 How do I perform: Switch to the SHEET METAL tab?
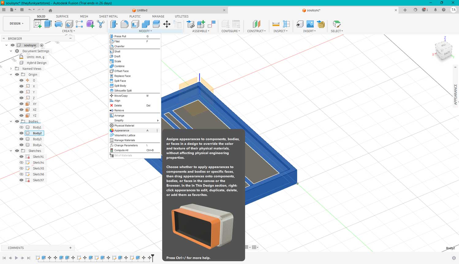pyautogui.click(x=108, y=16)
